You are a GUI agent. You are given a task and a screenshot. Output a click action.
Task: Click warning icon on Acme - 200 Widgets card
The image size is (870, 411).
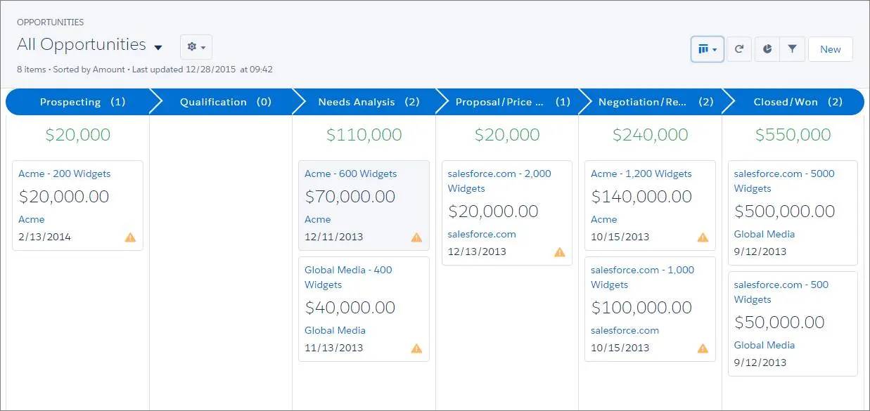(130, 237)
